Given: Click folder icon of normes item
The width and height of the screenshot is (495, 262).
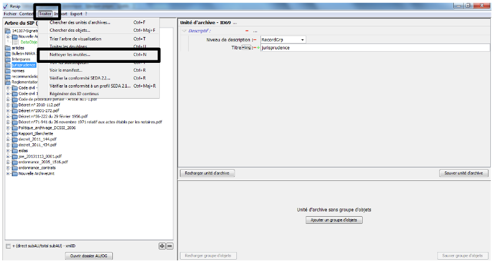Looking at the screenshot, I should click(x=8, y=70).
